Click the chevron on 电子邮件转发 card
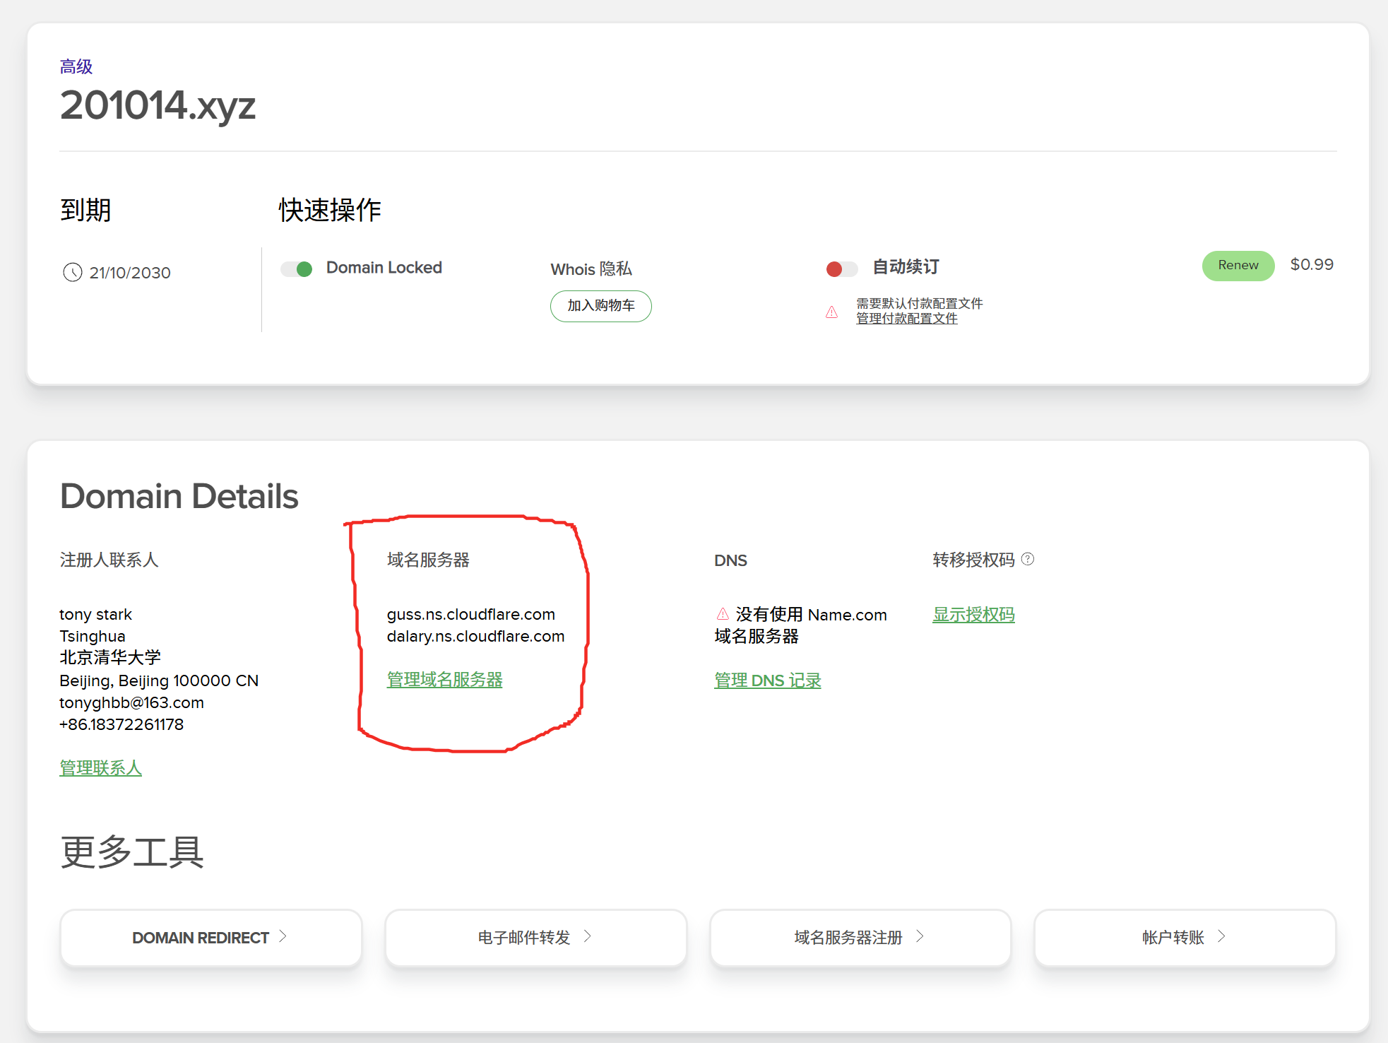Viewport: 1388px width, 1043px height. 587,936
